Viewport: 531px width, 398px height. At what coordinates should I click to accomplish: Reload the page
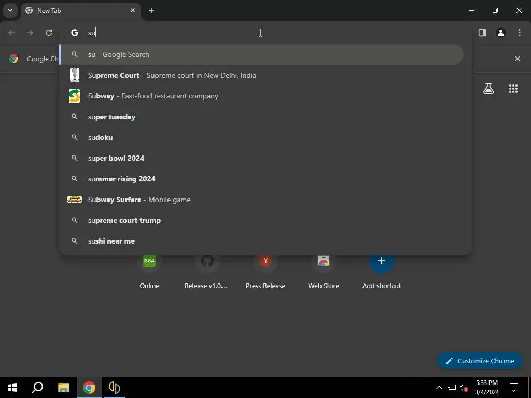click(49, 33)
